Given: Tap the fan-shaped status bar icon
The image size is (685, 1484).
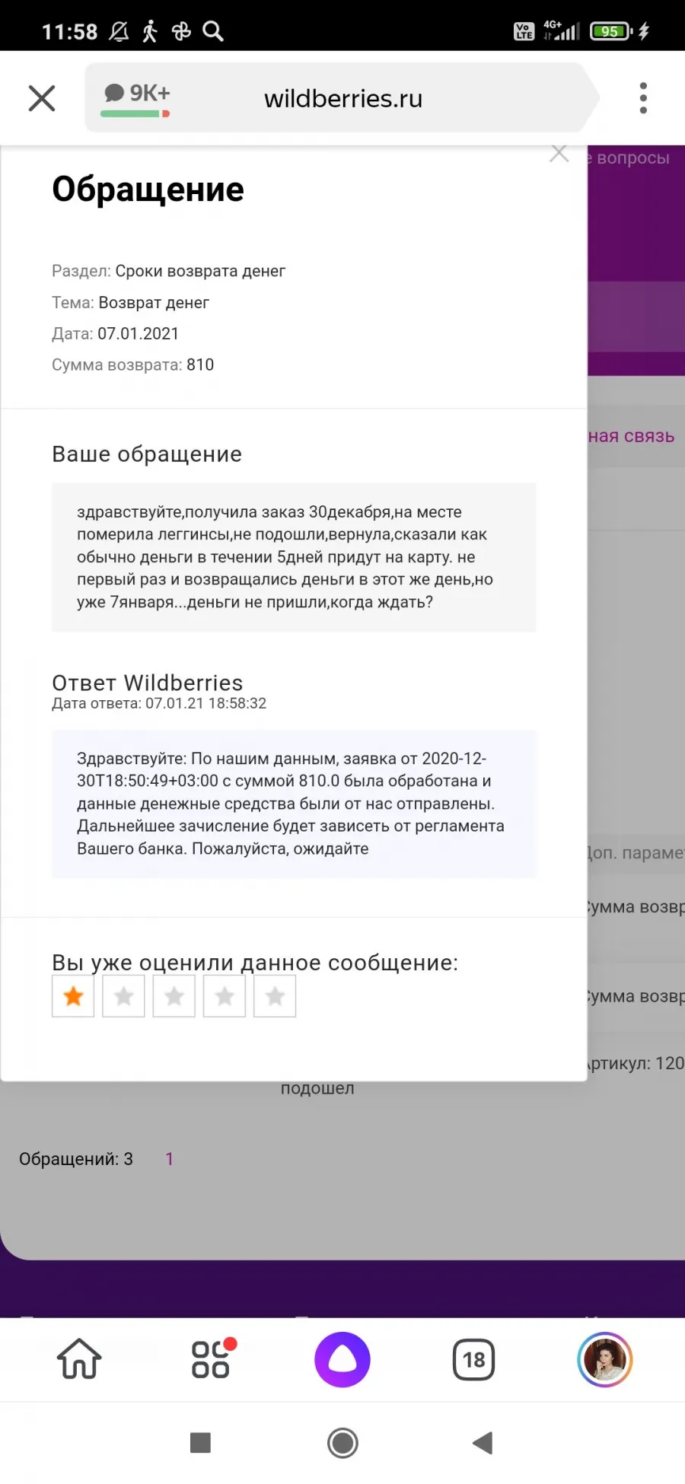Looking at the screenshot, I should click(x=181, y=31).
